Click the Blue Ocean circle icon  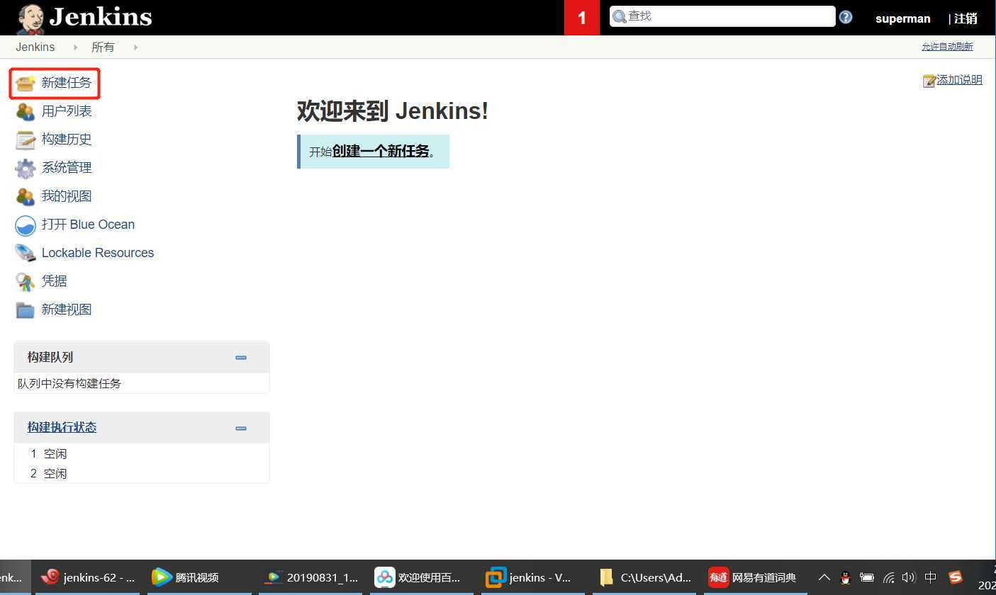click(x=25, y=225)
